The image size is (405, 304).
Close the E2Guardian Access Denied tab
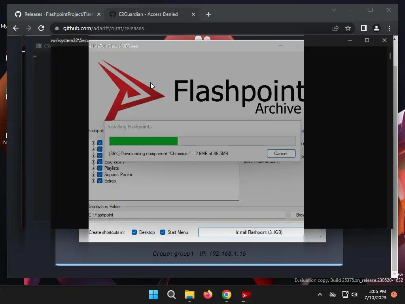(x=193, y=14)
